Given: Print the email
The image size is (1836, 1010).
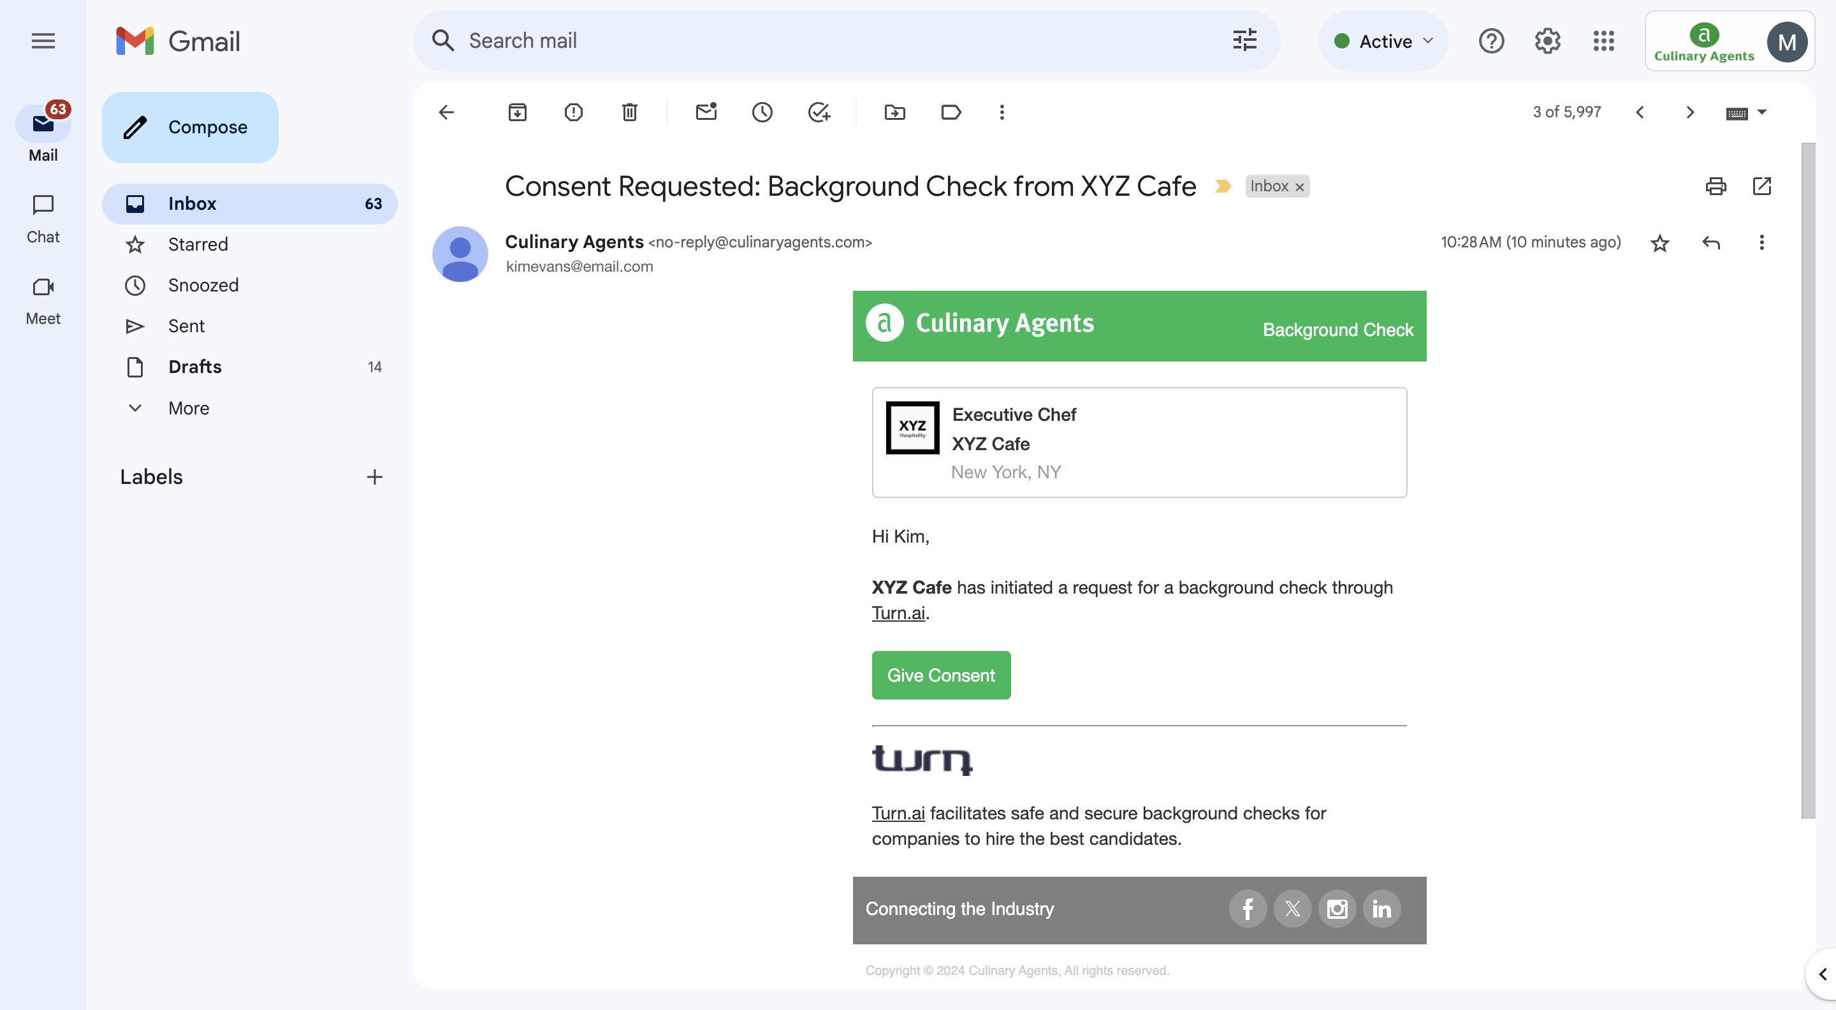Looking at the screenshot, I should coord(1716,186).
